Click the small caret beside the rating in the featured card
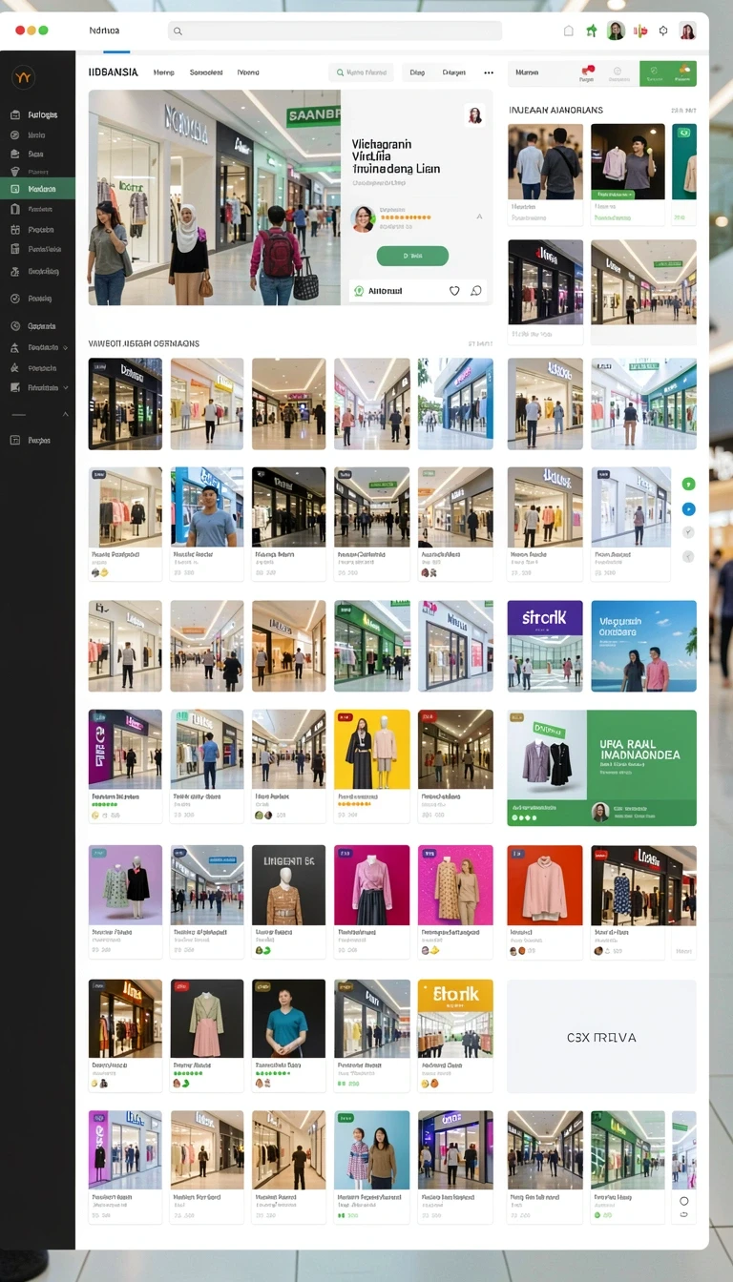Viewport: 733px width, 1282px height. 479,217
